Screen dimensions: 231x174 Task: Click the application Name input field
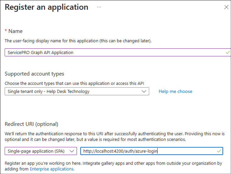(118, 52)
